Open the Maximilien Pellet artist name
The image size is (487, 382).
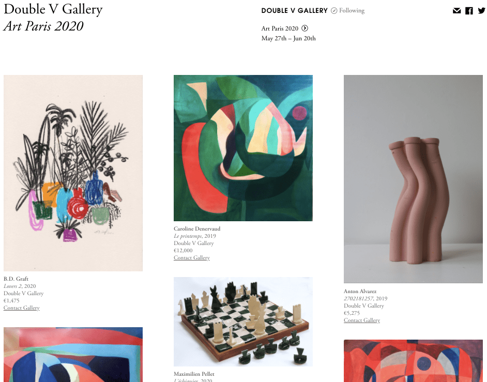coord(194,374)
